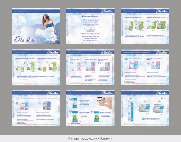Image resolution: width=181 pixels, height=142 pixels.
Task: Open the bottom-right cotton products slide
Action: tap(145, 108)
